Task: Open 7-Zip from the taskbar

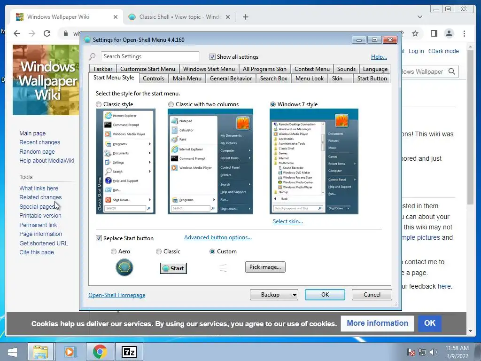Action: pyautogui.click(x=129, y=352)
